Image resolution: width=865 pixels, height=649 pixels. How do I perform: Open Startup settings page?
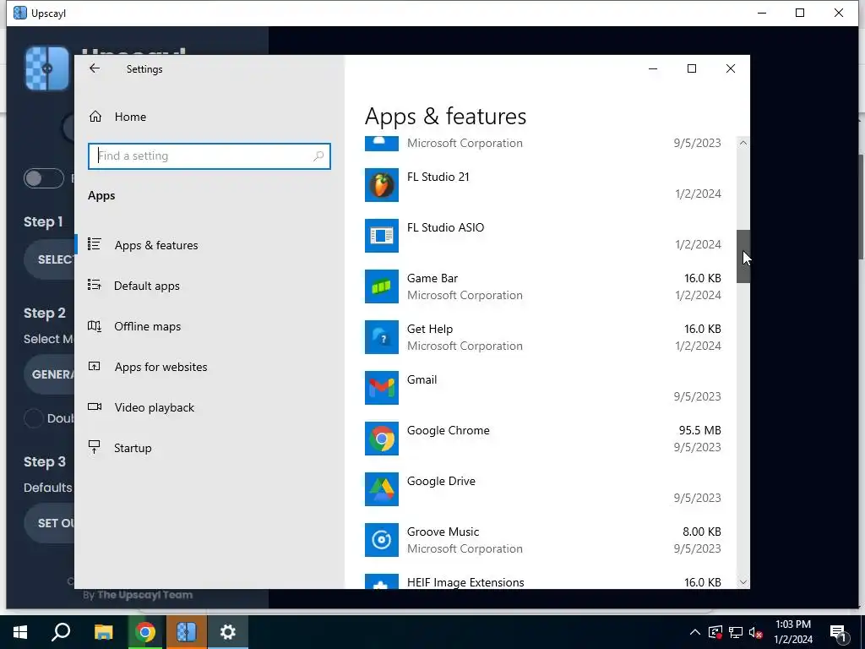pyautogui.click(x=133, y=448)
